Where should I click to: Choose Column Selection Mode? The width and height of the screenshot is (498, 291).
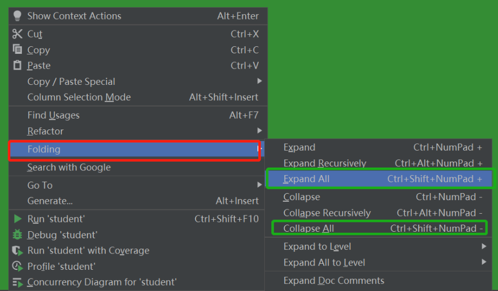click(79, 97)
